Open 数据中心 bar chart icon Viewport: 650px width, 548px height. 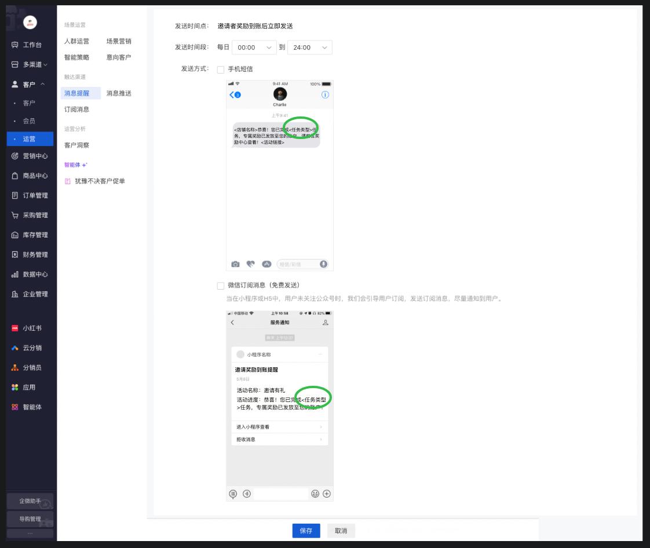(x=15, y=275)
